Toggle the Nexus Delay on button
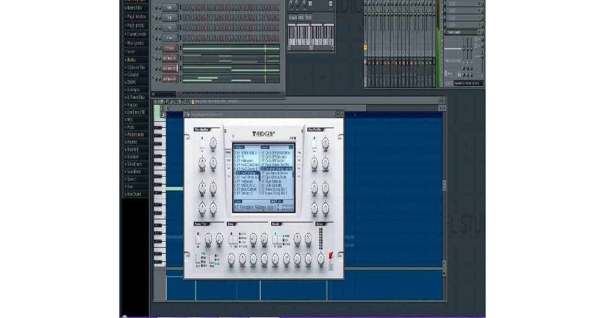The image size is (605, 318). coord(231,240)
